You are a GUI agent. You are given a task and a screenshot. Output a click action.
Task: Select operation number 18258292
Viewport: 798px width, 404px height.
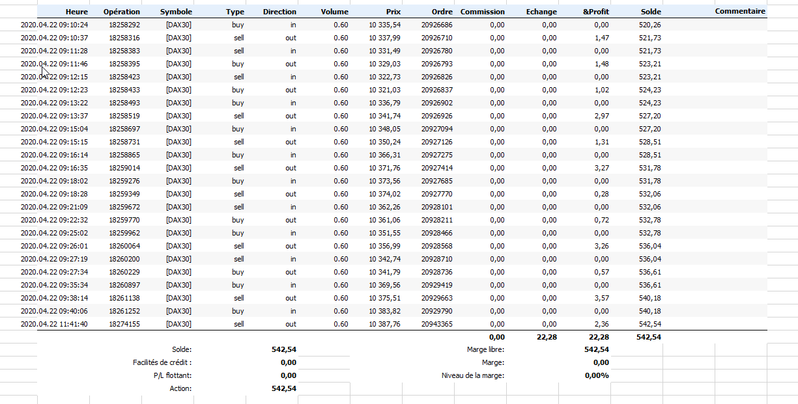click(124, 25)
